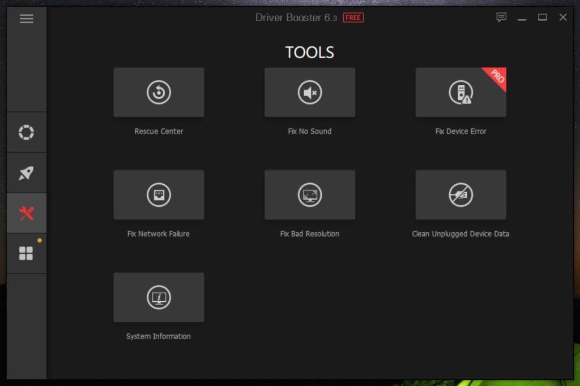
Task: Click the Rescue Center tile icon
Action: coord(159,92)
